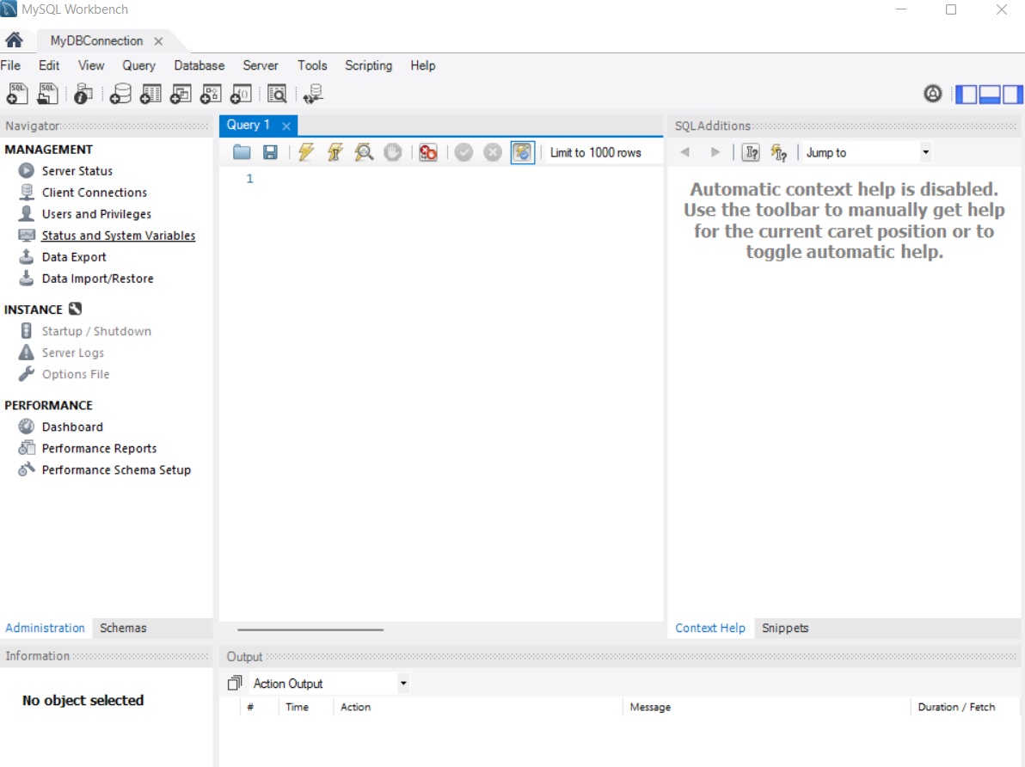Toggle continue-on-error stop icon

pyautogui.click(x=428, y=152)
